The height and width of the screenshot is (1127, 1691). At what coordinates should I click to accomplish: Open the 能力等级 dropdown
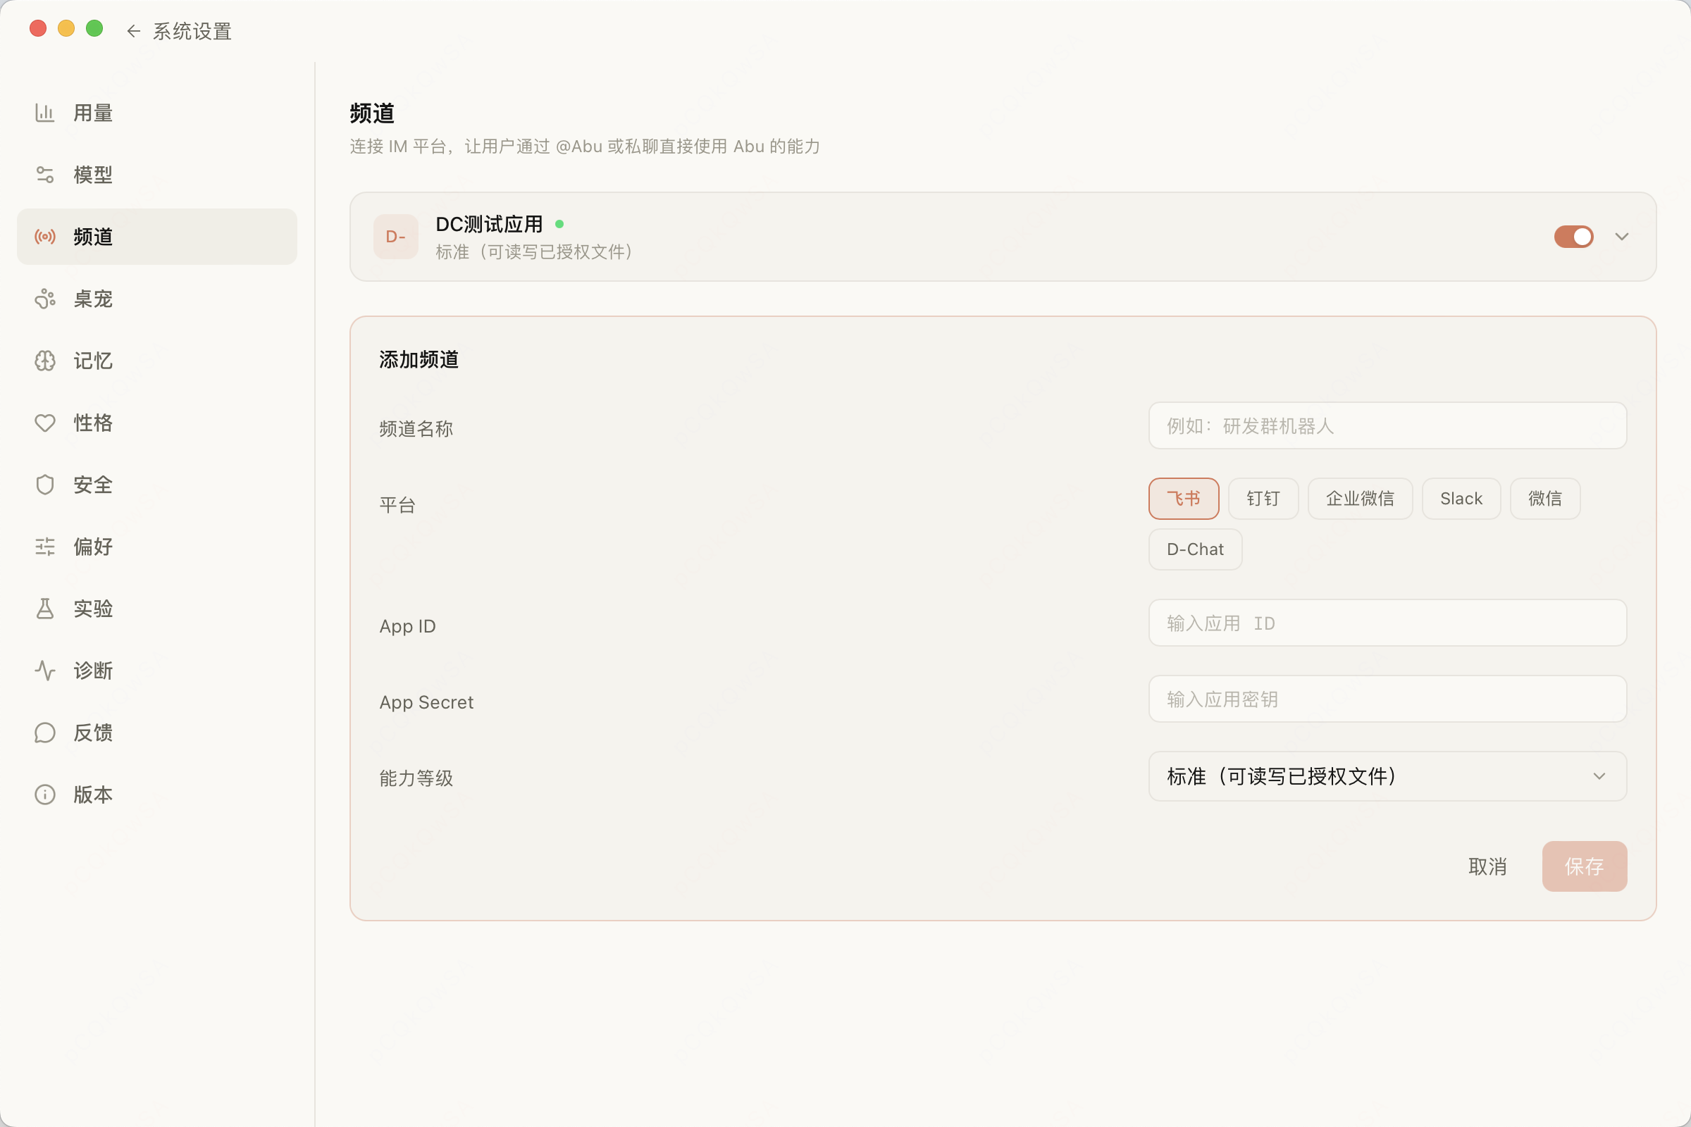(x=1387, y=776)
